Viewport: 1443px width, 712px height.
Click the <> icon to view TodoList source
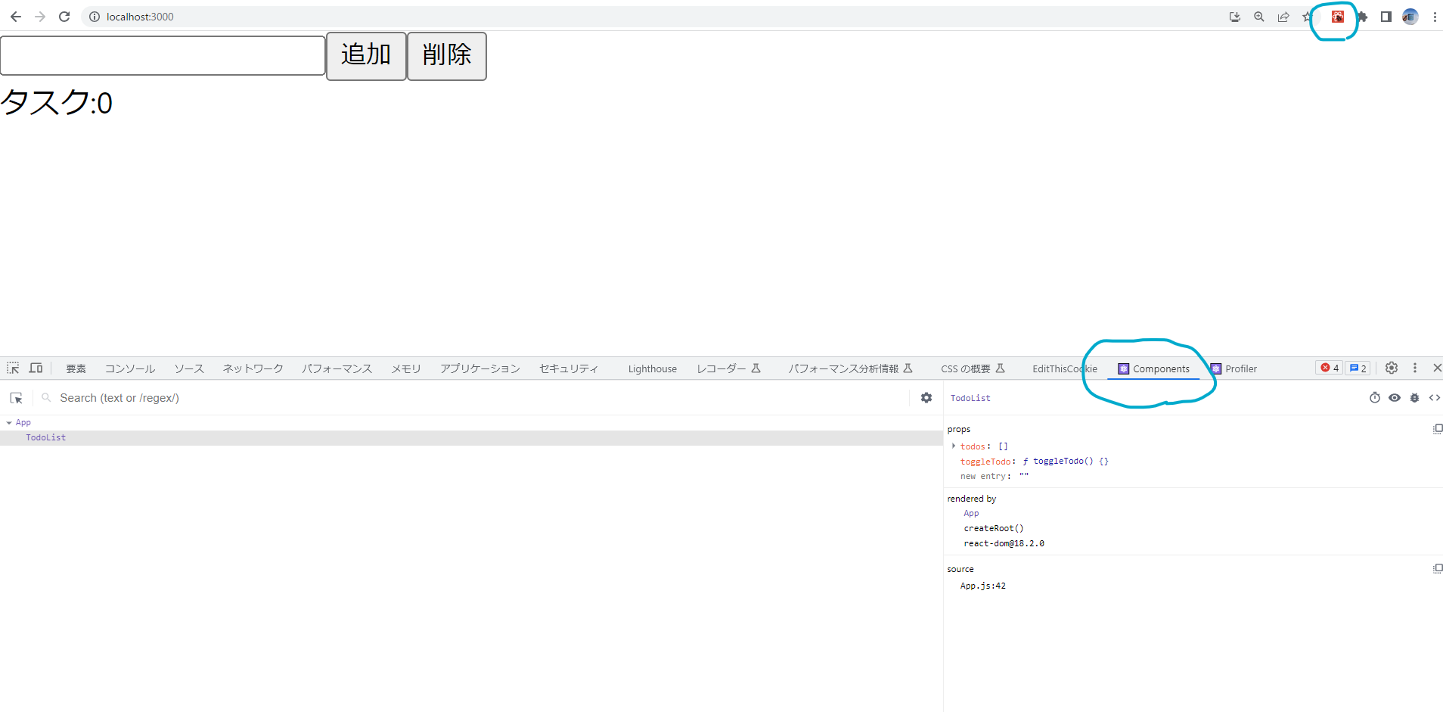pyautogui.click(x=1434, y=397)
